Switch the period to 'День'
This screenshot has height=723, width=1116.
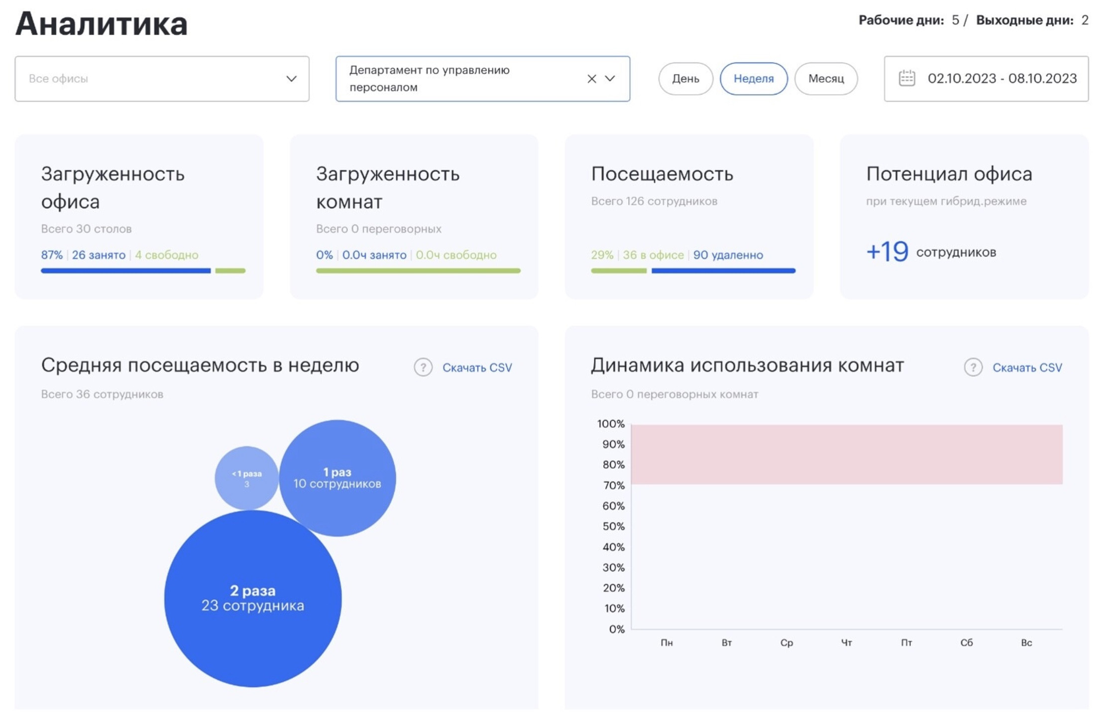coord(685,79)
